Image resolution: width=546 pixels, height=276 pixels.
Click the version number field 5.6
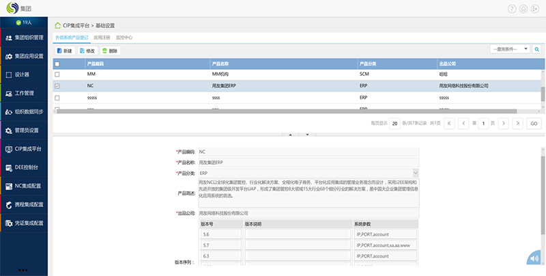pyautogui.click(x=221, y=234)
